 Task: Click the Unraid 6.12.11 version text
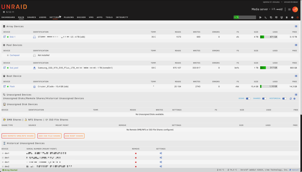(x=10, y=12)
